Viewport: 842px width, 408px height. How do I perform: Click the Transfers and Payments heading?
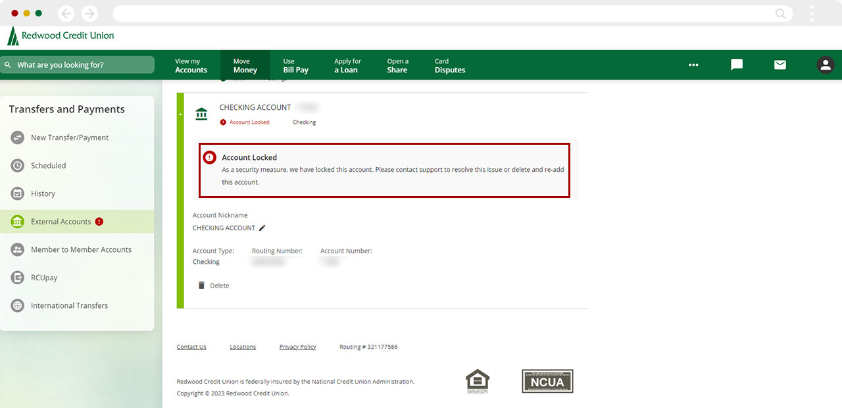[x=67, y=109]
